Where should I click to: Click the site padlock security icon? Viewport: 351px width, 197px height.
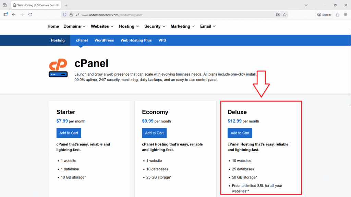point(71,15)
